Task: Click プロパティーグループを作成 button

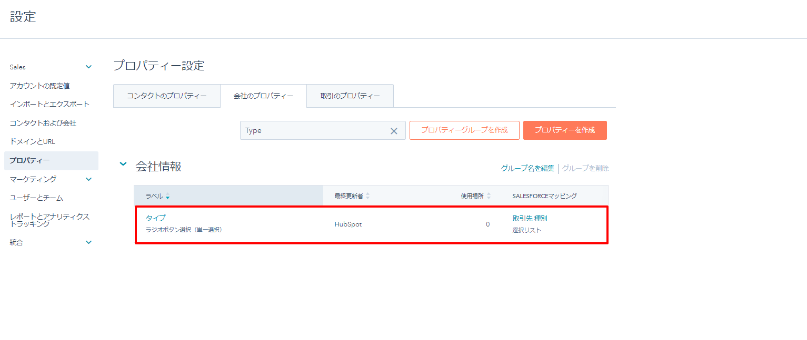Action: point(464,130)
